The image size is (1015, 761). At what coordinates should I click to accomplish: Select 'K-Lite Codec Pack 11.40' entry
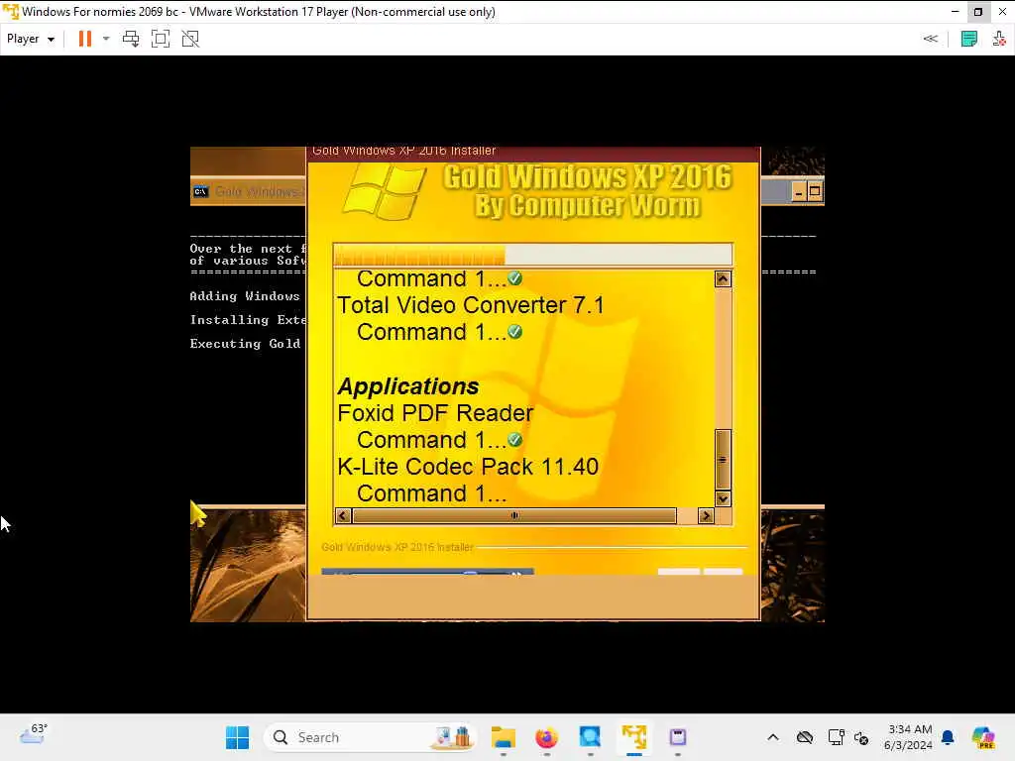click(x=468, y=467)
